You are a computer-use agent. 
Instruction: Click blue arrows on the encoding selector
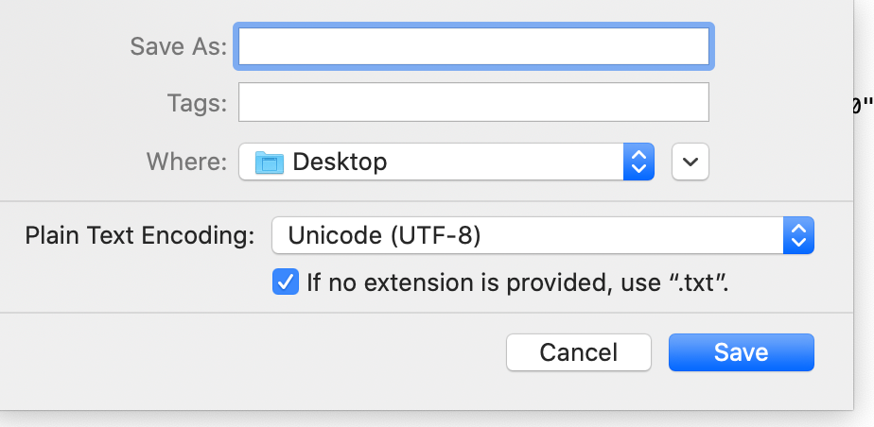pyautogui.click(x=798, y=235)
